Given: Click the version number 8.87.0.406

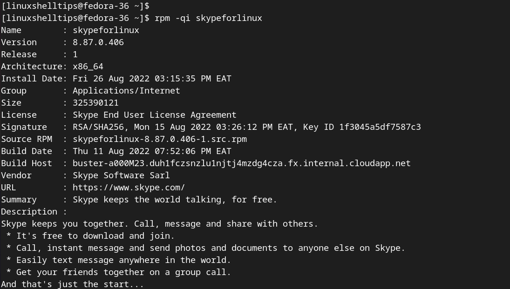Looking at the screenshot, I should click(98, 42).
